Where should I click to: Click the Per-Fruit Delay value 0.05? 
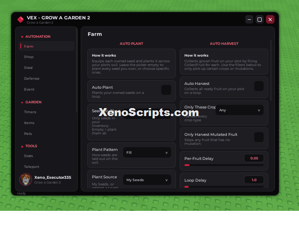pyautogui.click(x=254, y=158)
